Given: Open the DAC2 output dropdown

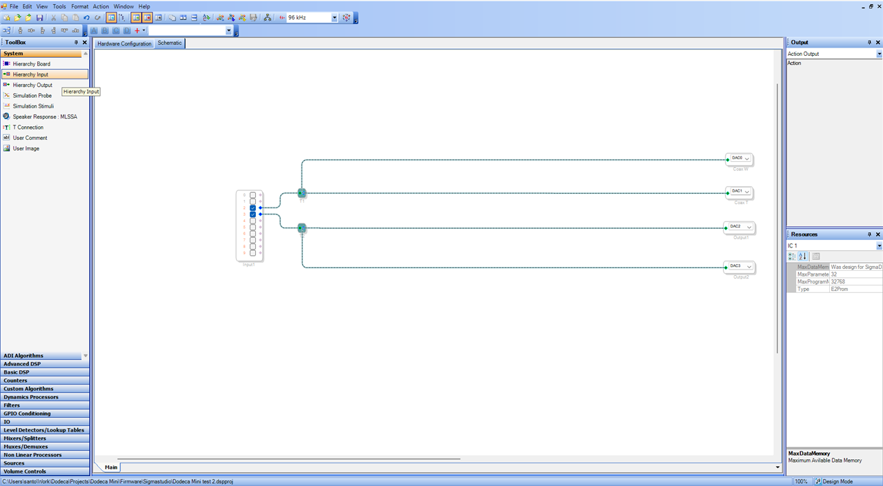Looking at the screenshot, I should coord(750,227).
